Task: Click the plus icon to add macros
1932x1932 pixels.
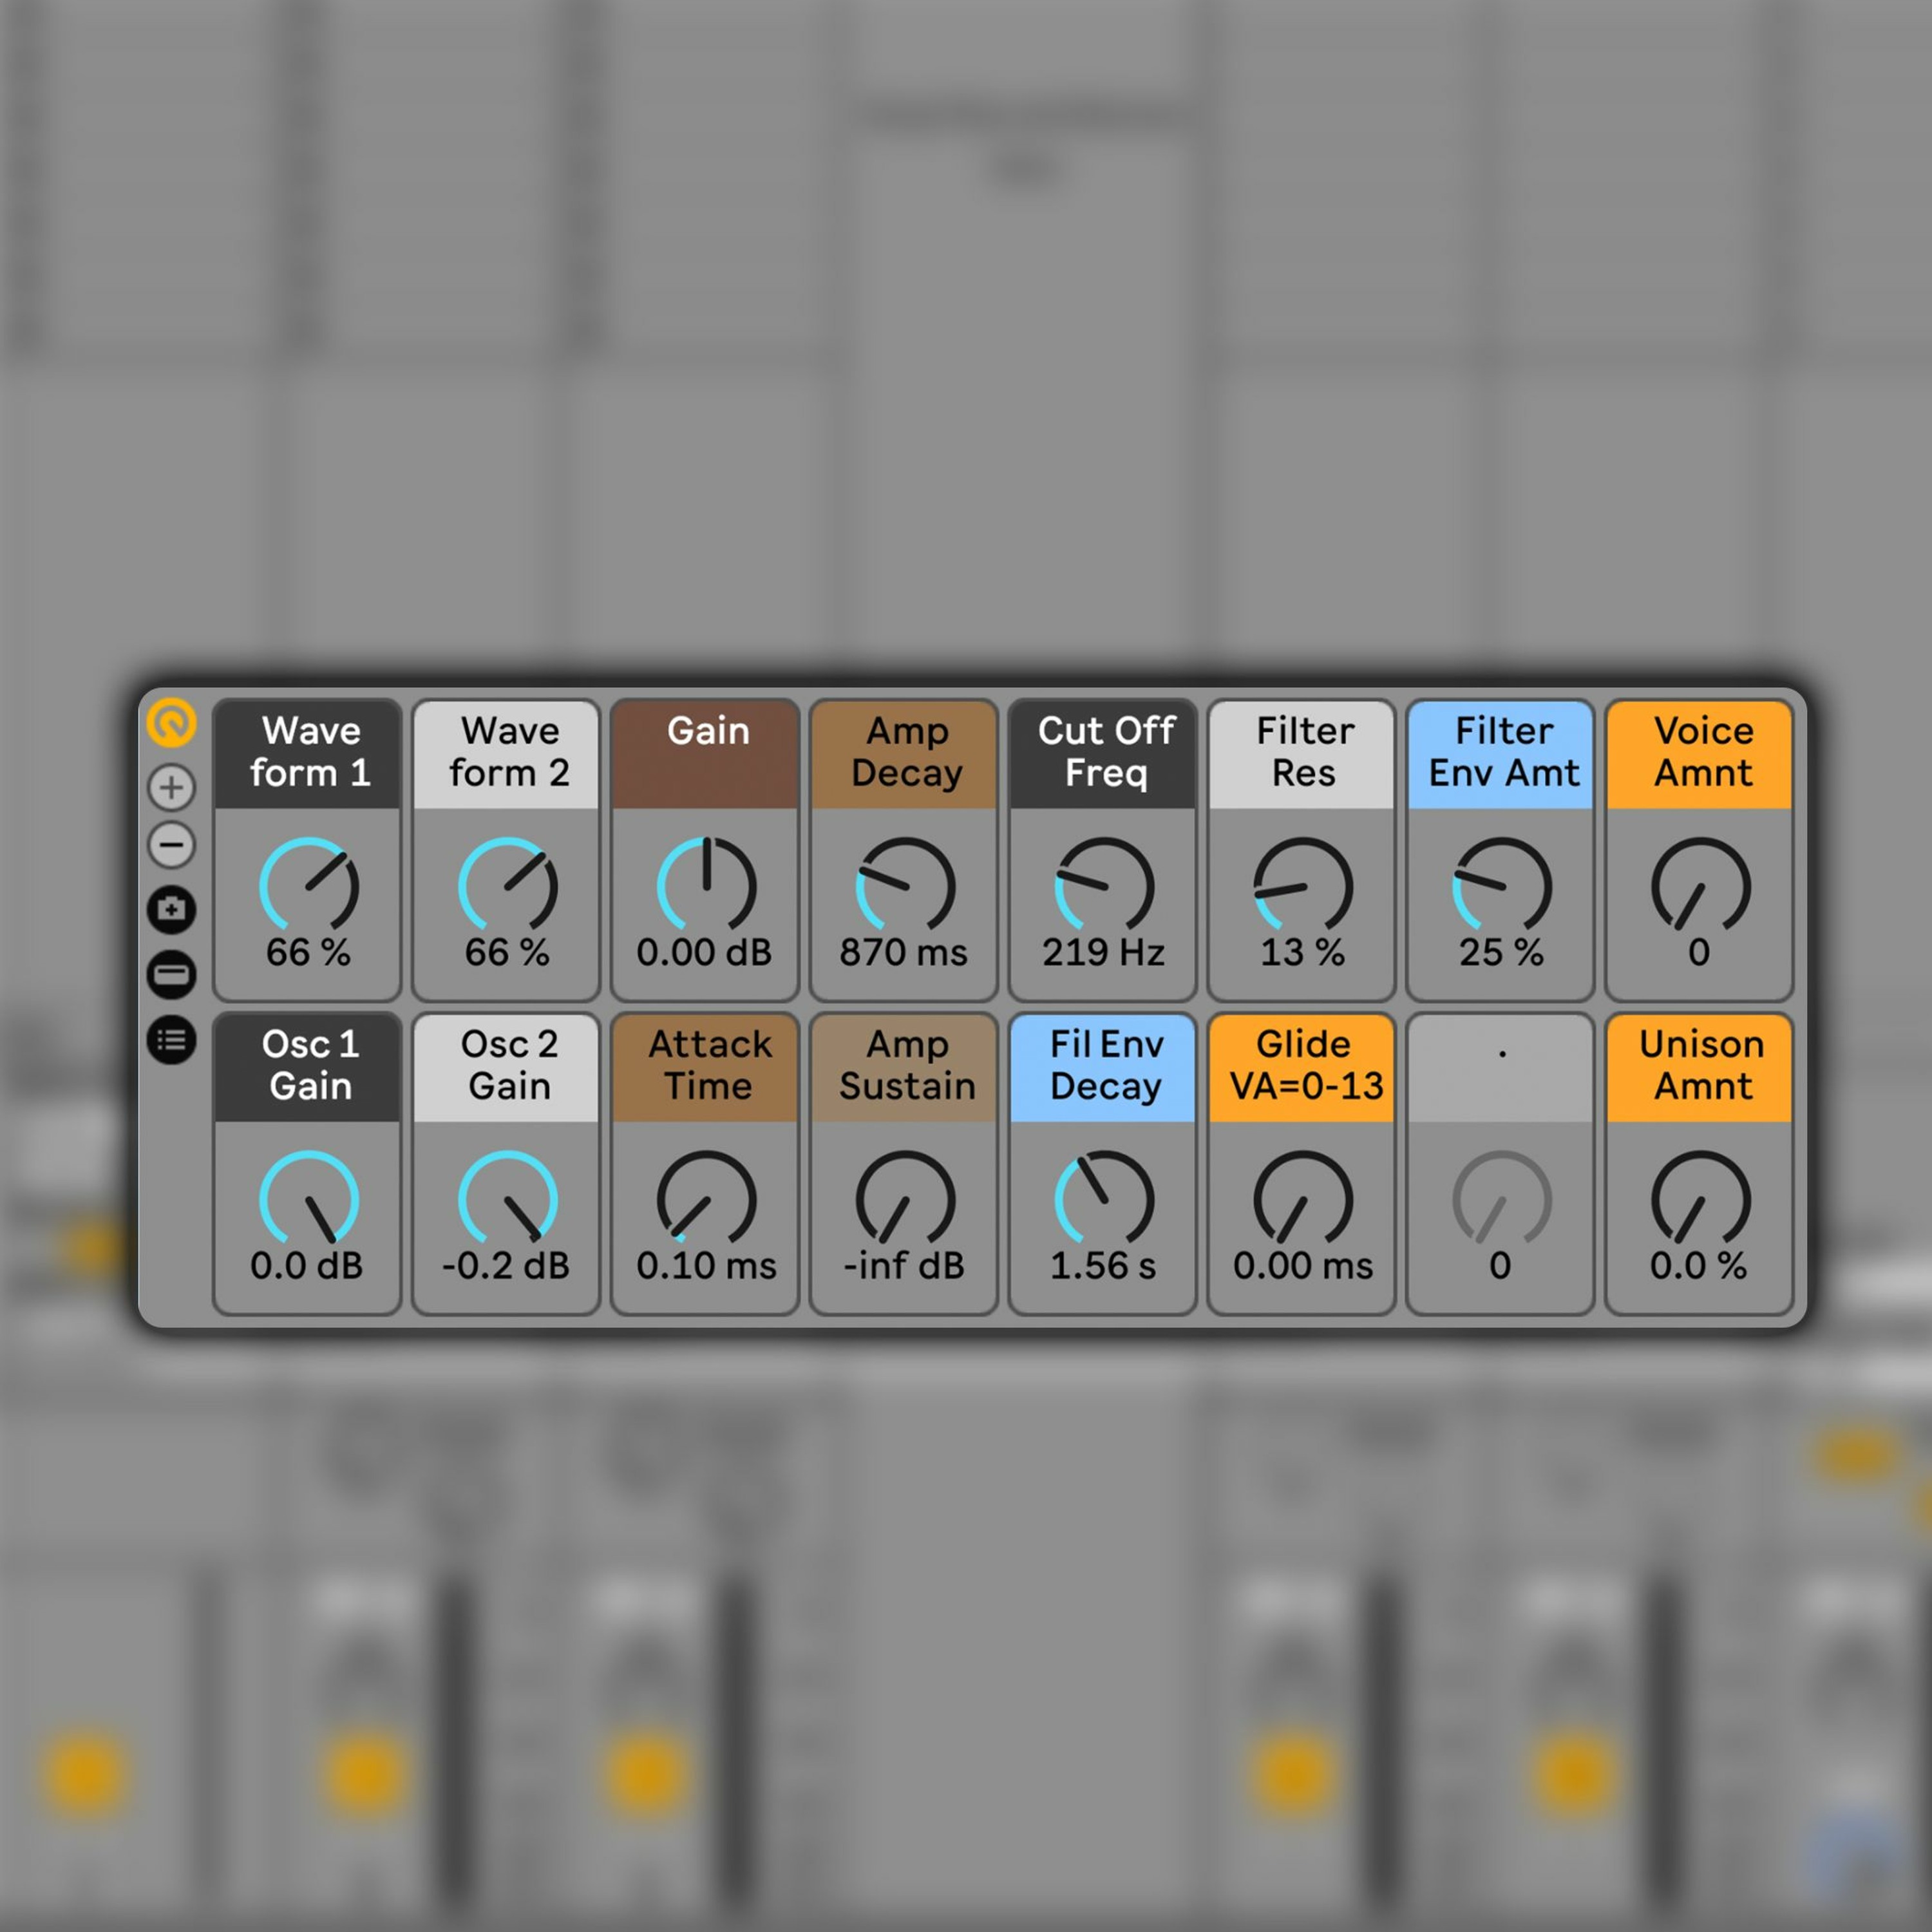Action: click(171, 787)
